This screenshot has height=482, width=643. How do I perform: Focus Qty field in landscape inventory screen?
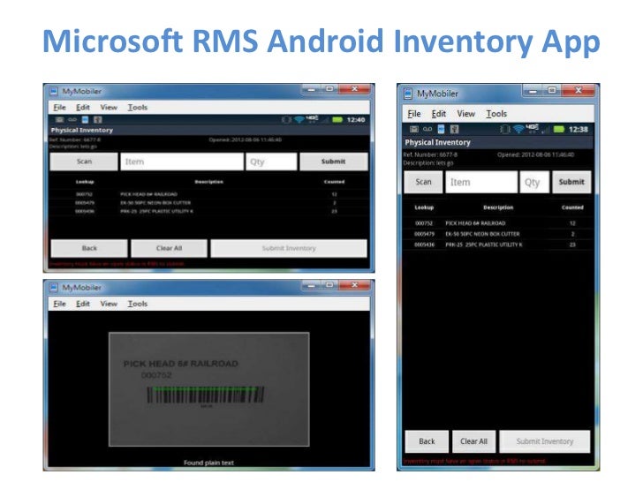pyautogui.click(x=271, y=162)
